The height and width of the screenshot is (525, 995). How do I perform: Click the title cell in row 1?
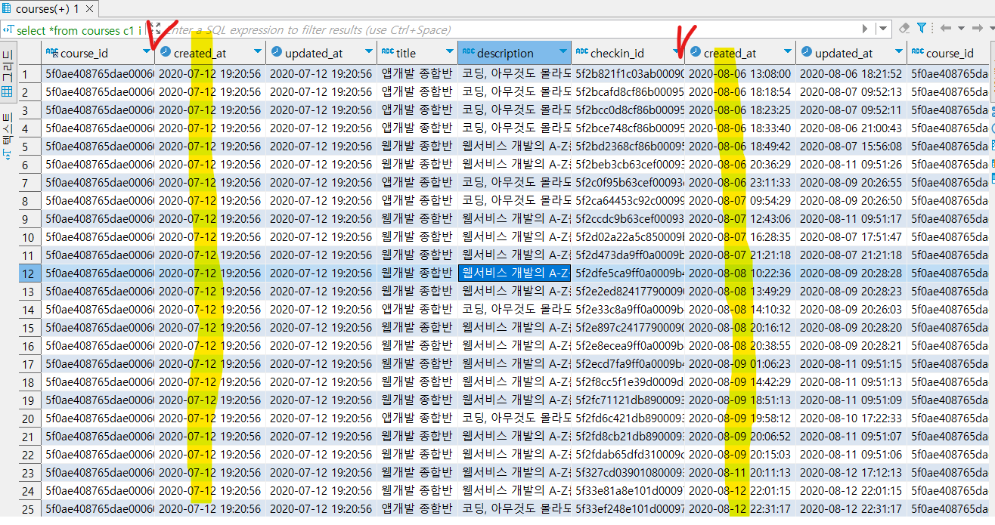click(417, 73)
